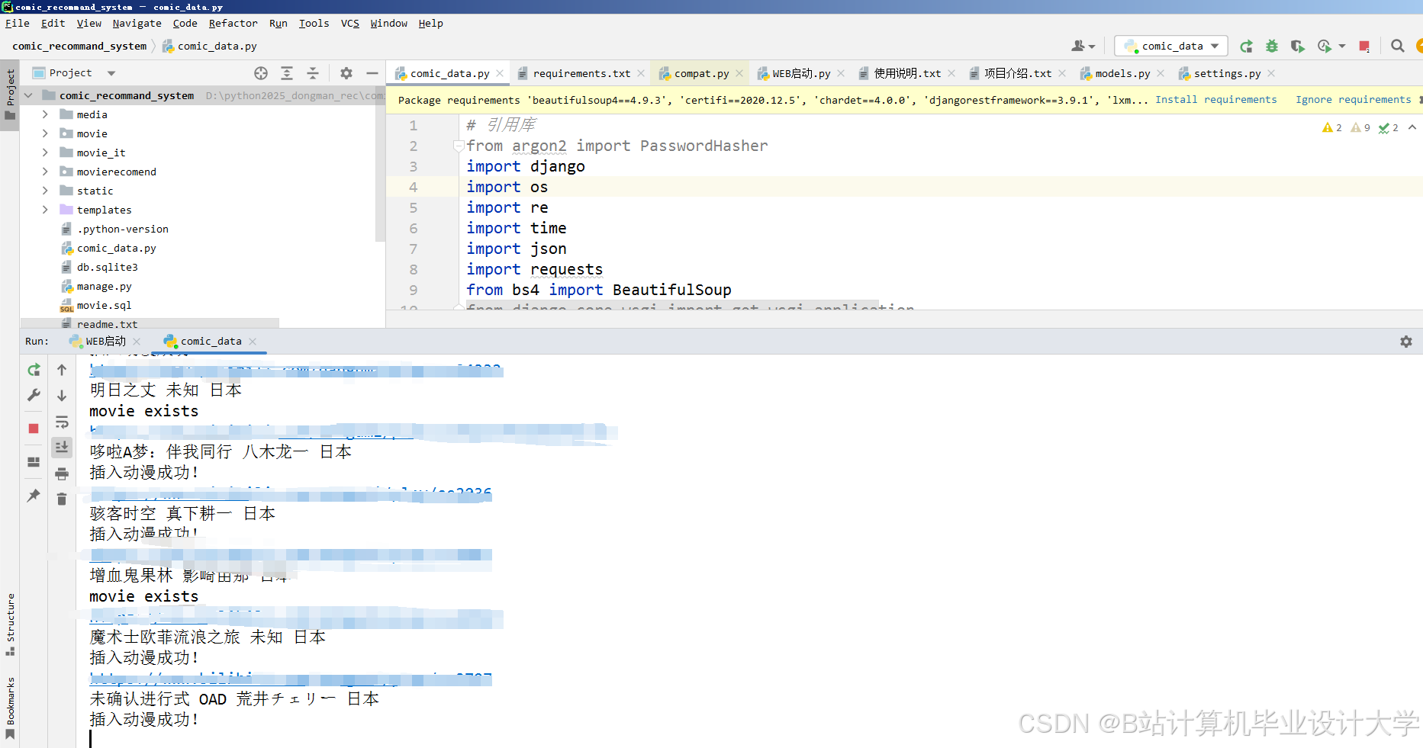Open the VCS menu
Screen dimensions: 1423x748
[x=349, y=23]
